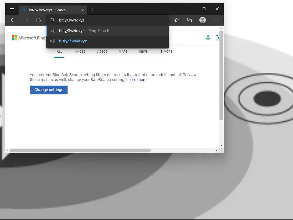Open the Favorites star icon

(x=177, y=20)
